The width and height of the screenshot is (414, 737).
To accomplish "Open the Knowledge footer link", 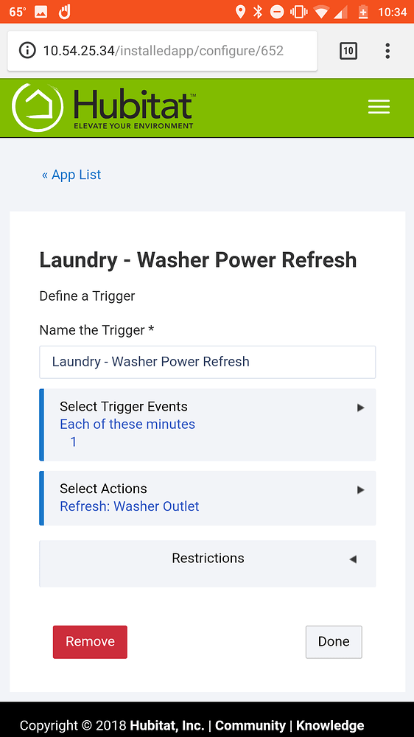I will coord(330,725).
